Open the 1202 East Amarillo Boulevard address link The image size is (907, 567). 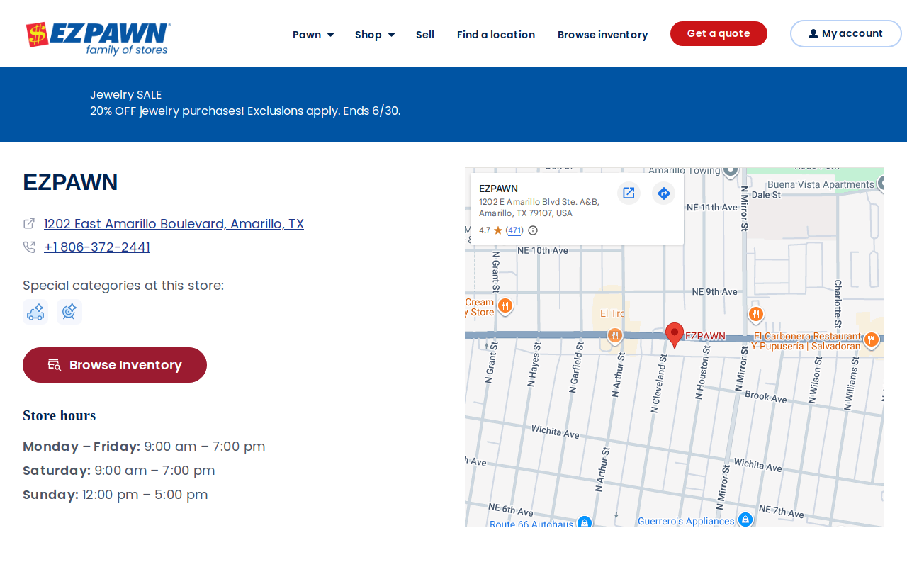pyautogui.click(x=174, y=224)
